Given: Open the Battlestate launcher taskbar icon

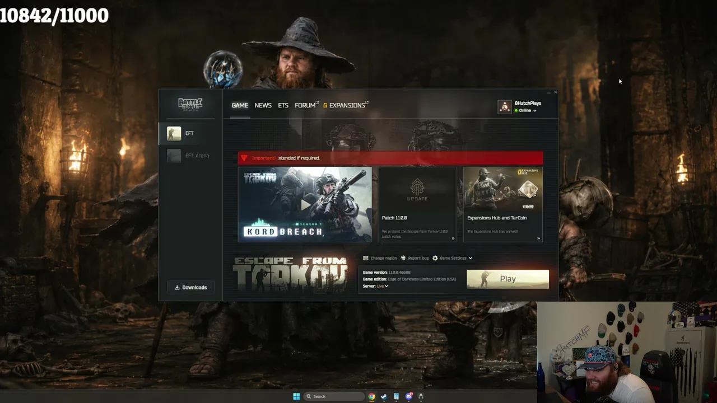Looking at the screenshot, I should (x=421, y=396).
